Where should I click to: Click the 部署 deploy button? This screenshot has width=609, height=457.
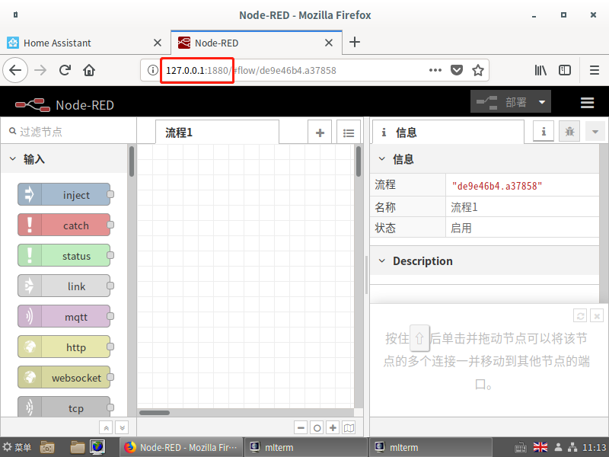502,102
